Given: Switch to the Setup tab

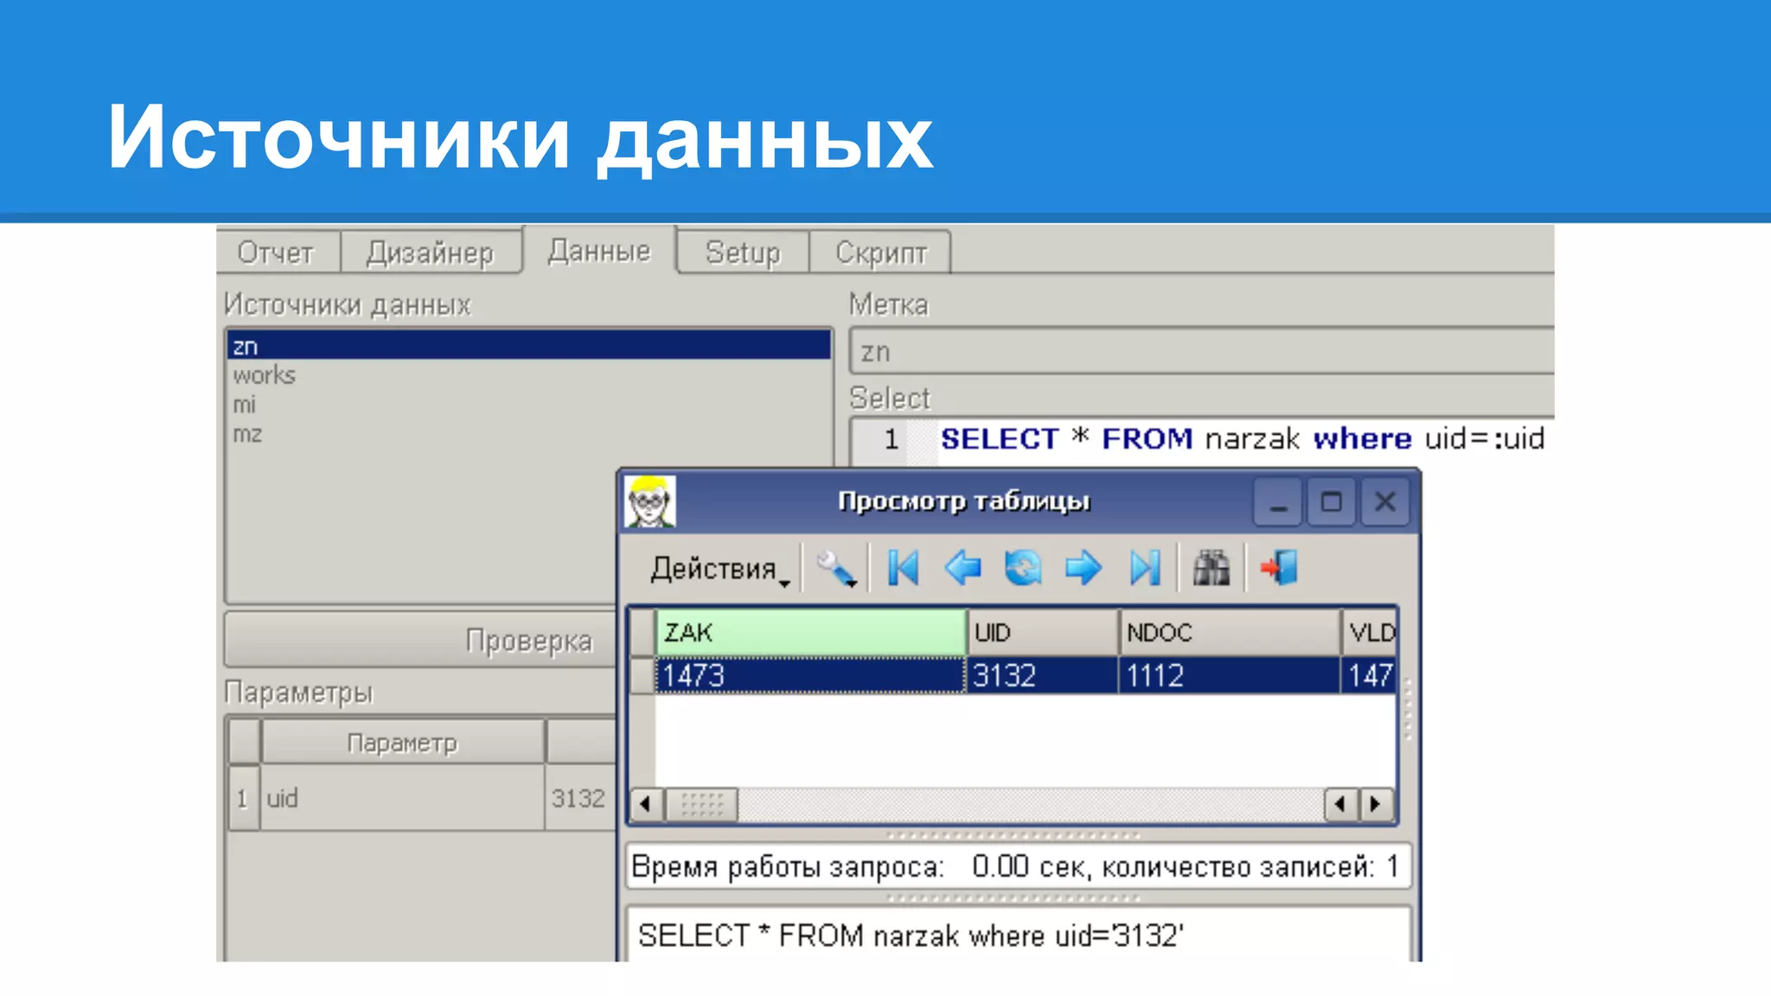Looking at the screenshot, I should click(x=743, y=252).
